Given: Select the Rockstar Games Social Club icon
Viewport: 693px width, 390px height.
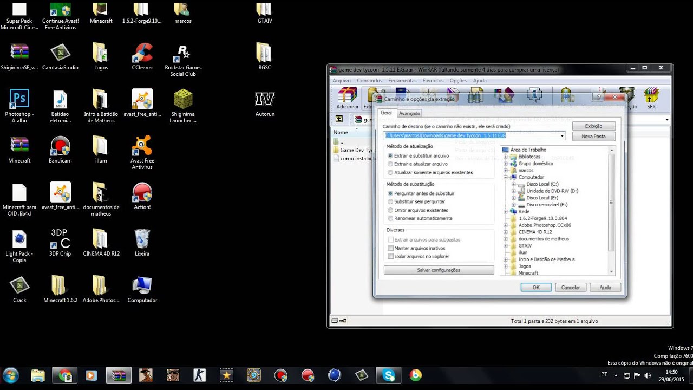Looking at the screenshot, I should pos(183,60).
